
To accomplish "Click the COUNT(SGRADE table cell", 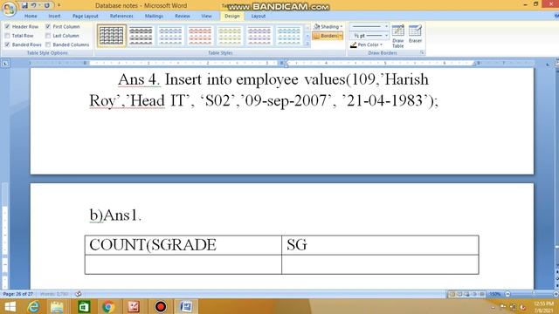I will coord(183,245).
